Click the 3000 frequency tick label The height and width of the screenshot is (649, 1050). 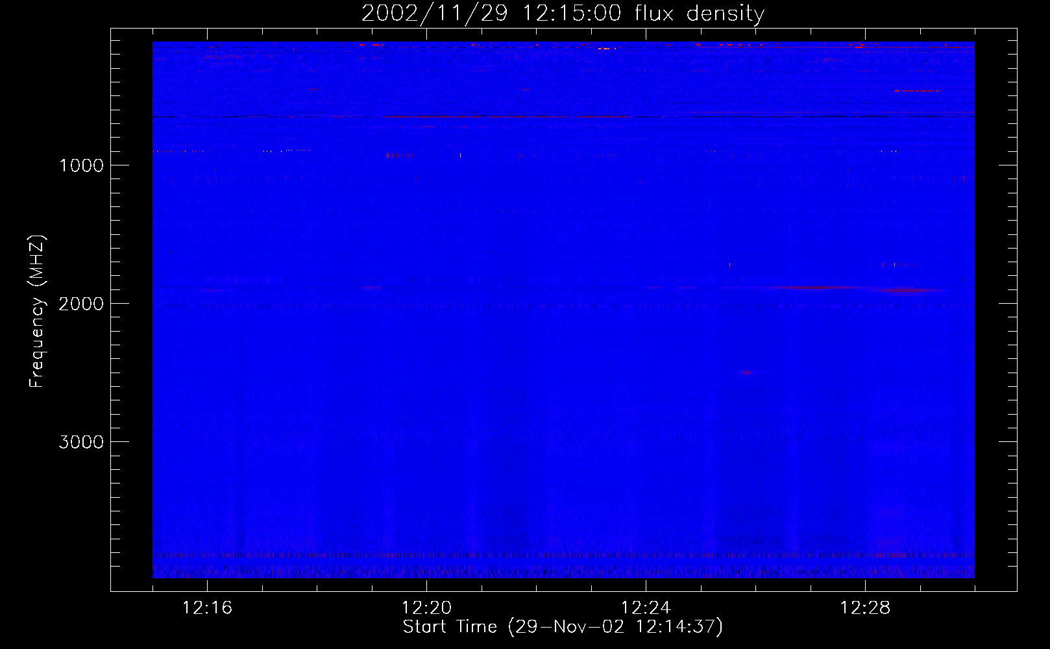(81, 442)
